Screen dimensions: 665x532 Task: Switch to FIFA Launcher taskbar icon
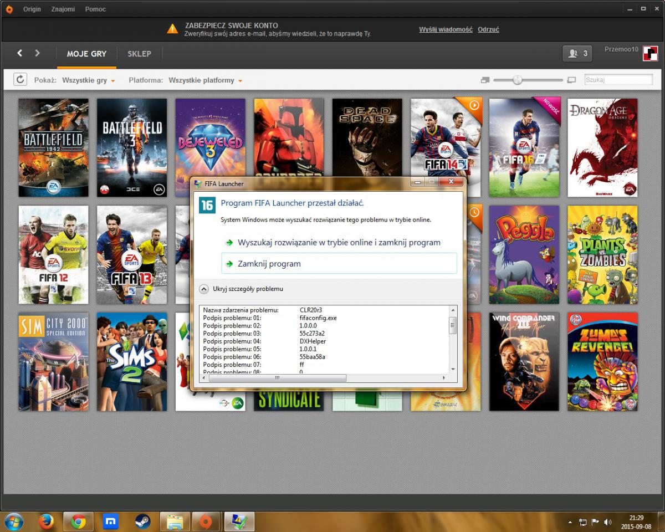coord(239,521)
